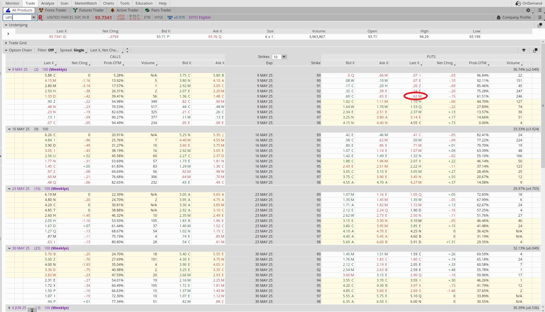Click the PUTS Volume column header
The image size is (545, 312).
(x=513, y=63)
